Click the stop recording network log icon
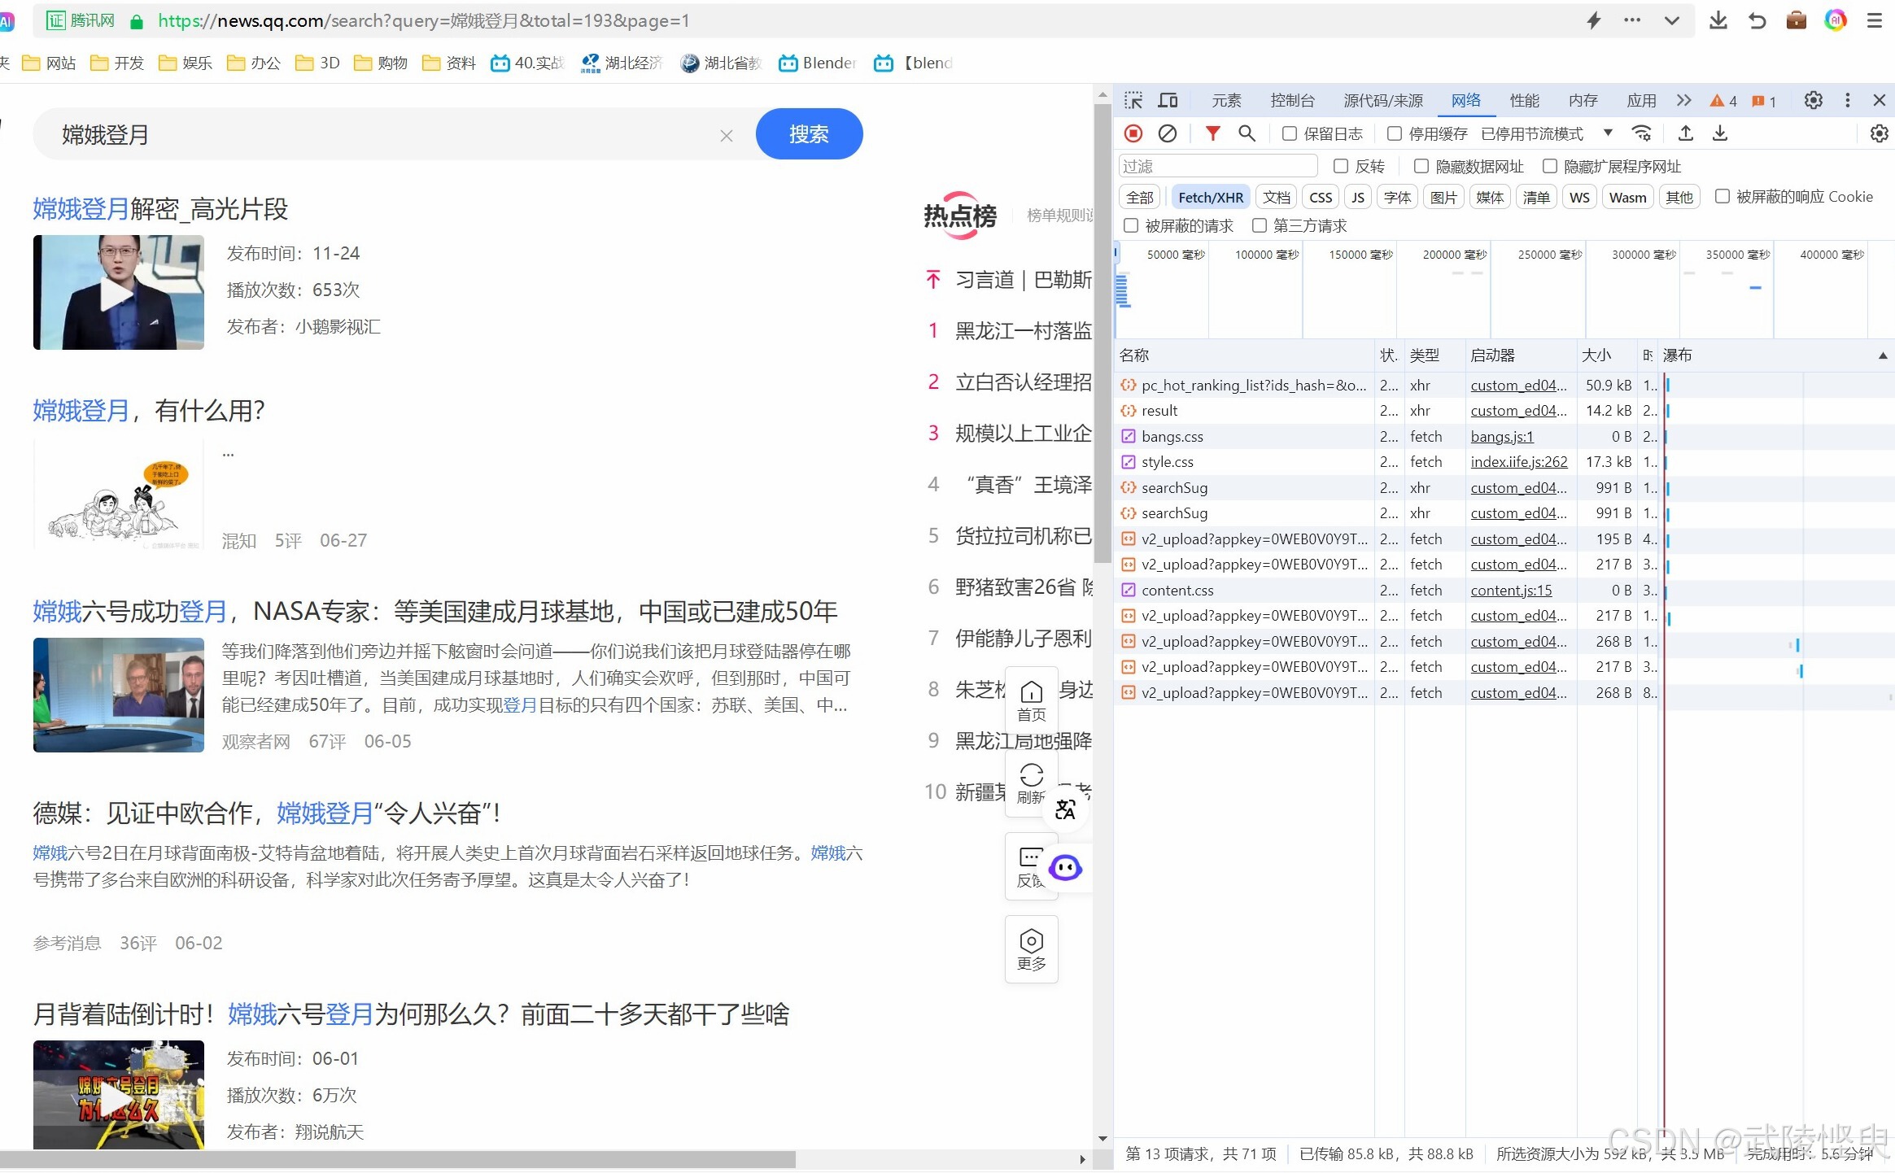Image resolution: width=1895 pixels, height=1173 pixels. coord(1133,133)
